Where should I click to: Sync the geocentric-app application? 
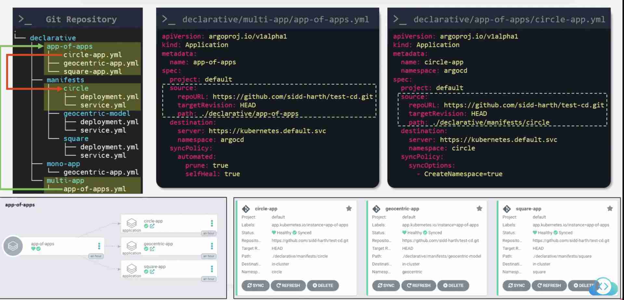[x=386, y=285]
